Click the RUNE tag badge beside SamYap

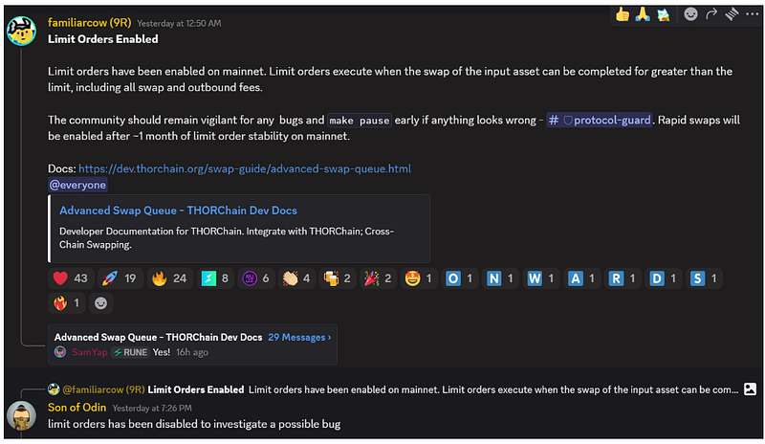pos(130,352)
